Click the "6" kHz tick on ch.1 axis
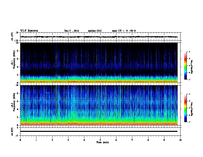Screen dimensions: 203x157 (x=18, y=59)
